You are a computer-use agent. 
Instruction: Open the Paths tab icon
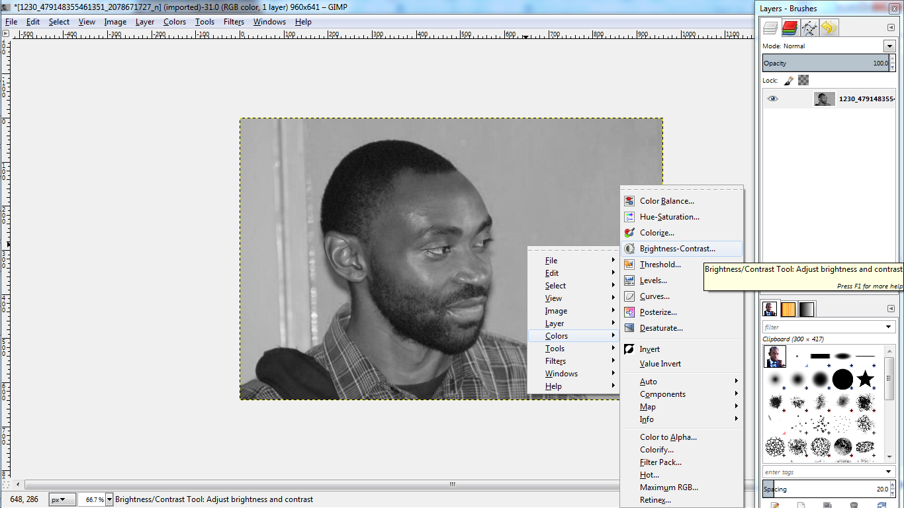tap(809, 28)
